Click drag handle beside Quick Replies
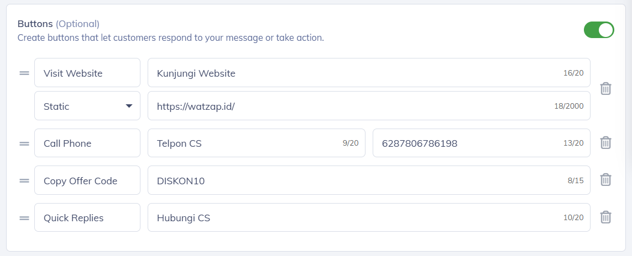 coord(24,218)
